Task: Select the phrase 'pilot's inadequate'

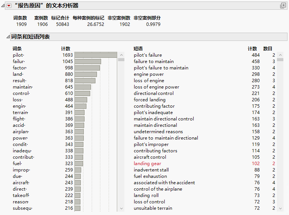Action: (x=153, y=113)
